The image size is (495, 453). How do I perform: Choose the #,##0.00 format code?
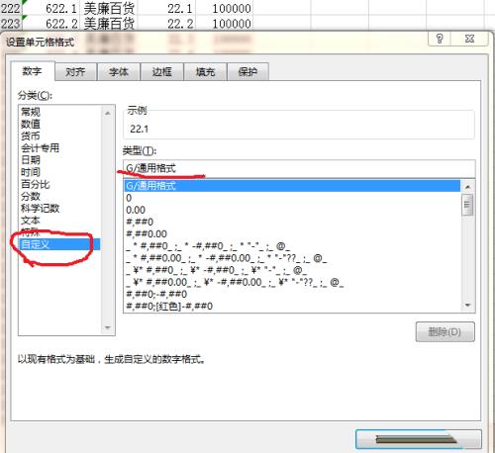tap(292, 234)
